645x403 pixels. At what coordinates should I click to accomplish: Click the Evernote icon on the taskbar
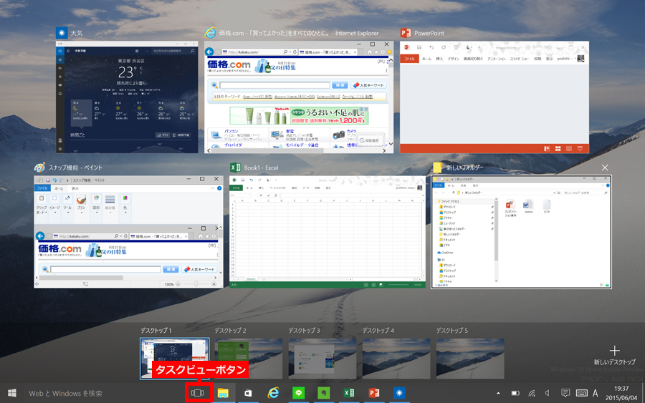(323, 393)
